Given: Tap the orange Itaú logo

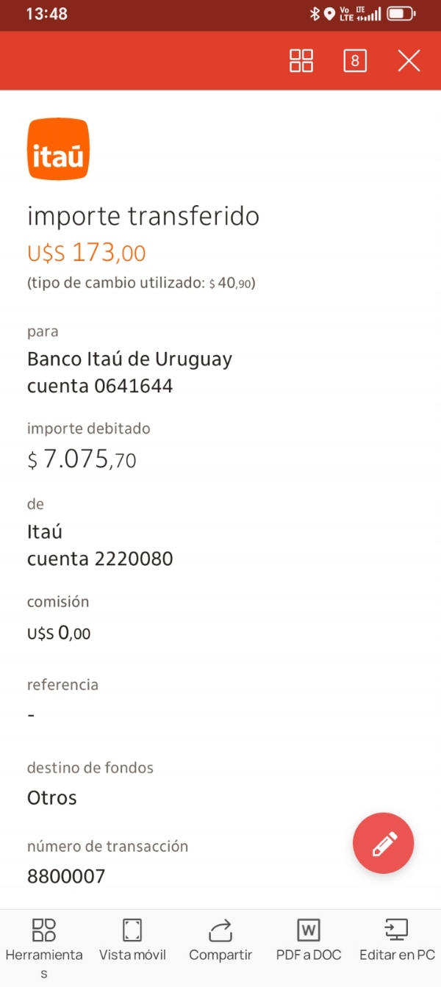Looking at the screenshot, I should point(58,149).
